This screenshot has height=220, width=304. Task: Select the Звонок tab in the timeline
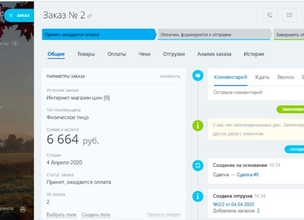click(x=285, y=77)
